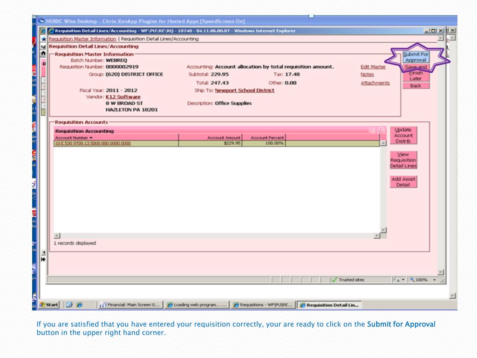Screen dimensions: 477x358
Task: Open the Attachments link
Action: [x=375, y=83]
